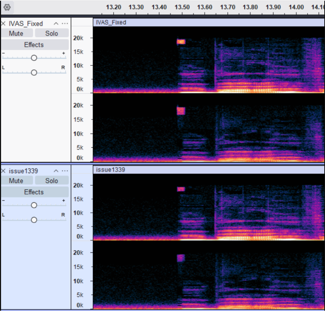Screen dimensions: 325x311
Task: Mute the IVAS_Fixed track
Action: pos(16,33)
